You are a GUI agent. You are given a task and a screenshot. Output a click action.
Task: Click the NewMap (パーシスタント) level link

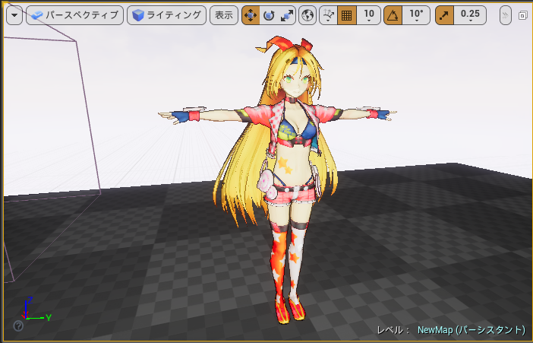(x=471, y=330)
